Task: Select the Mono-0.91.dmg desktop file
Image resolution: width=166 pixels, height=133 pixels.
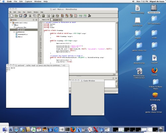Action: (137, 9)
